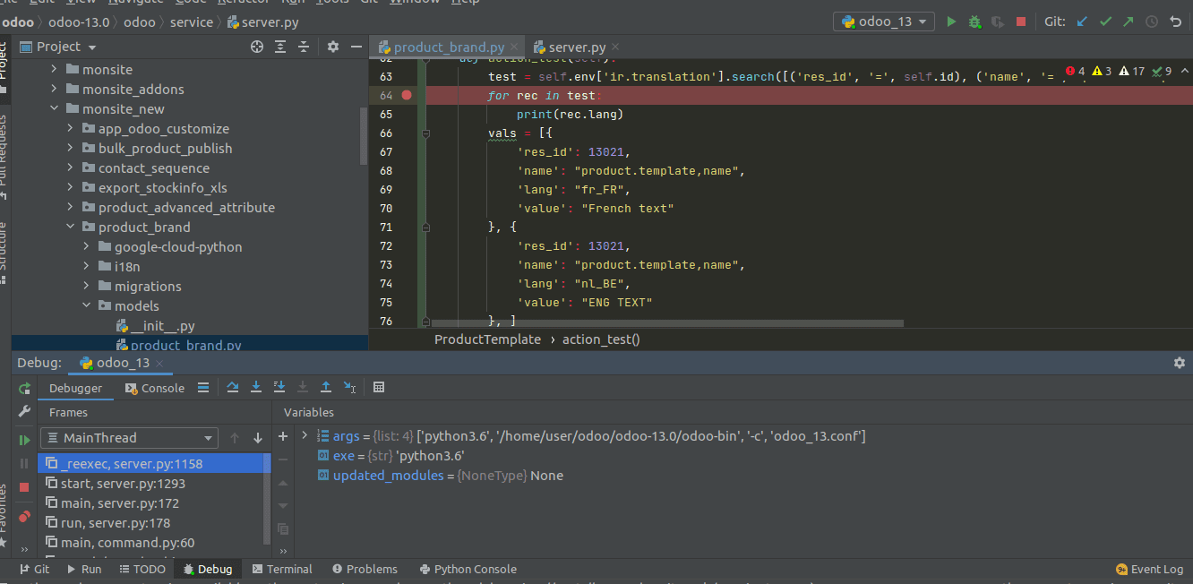Run odoo_13 with the green play icon

click(x=951, y=21)
